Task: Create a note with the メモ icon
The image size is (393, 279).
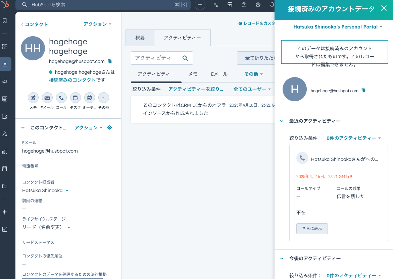Action: (33, 98)
